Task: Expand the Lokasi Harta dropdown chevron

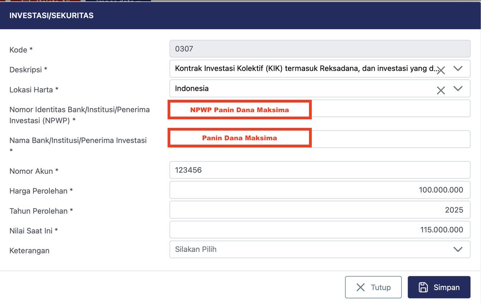Action: [458, 88]
